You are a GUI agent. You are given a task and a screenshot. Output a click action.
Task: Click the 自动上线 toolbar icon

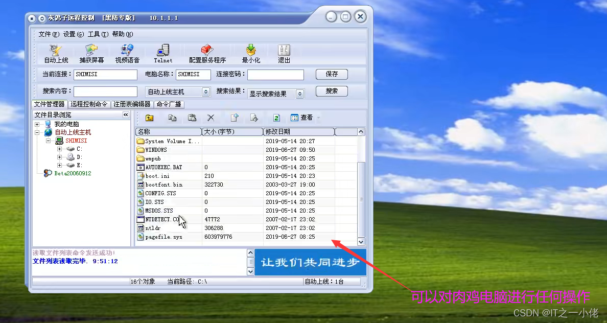pos(56,54)
